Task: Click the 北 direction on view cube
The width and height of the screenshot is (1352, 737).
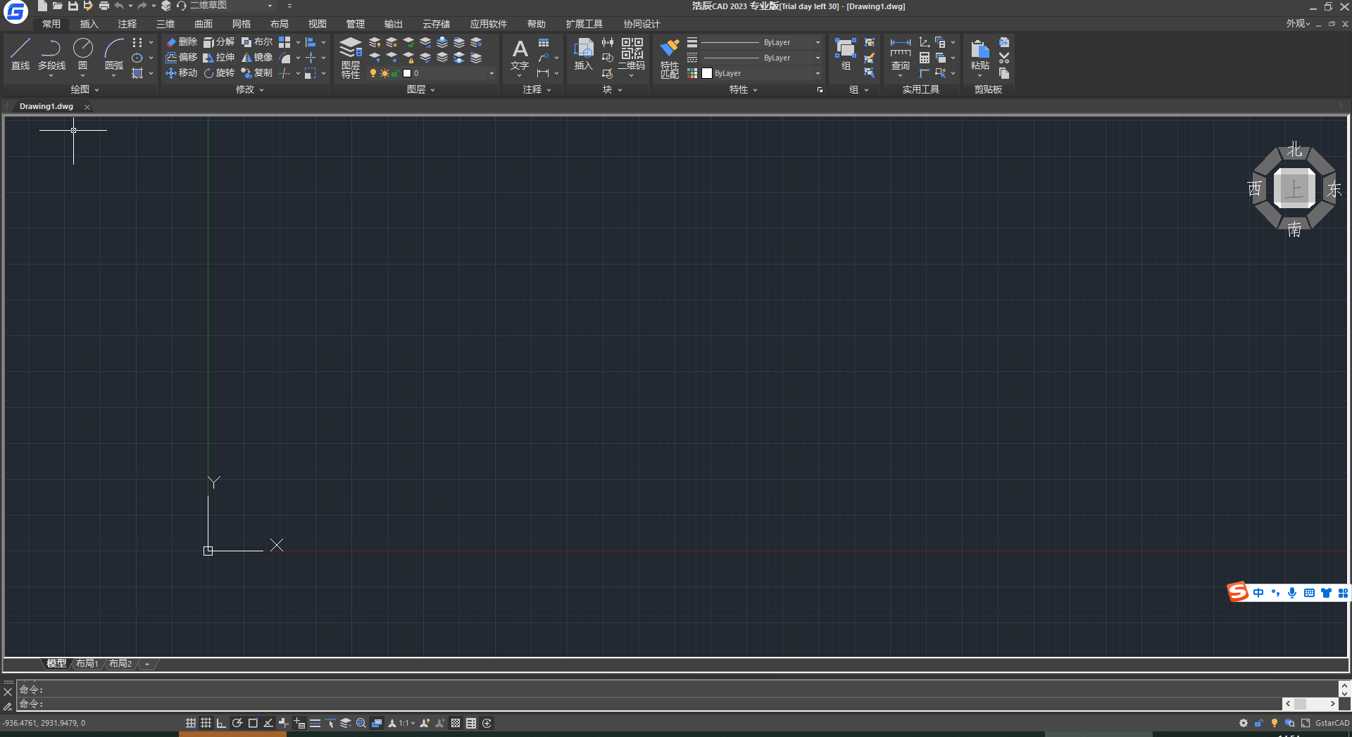Action: pos(1294,150)
